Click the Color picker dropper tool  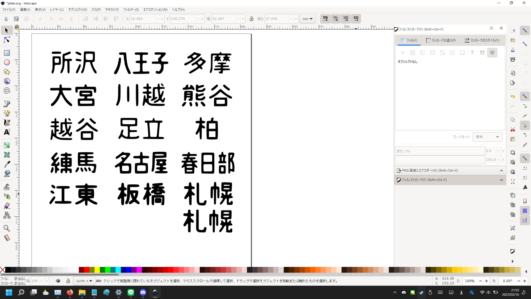click(x=7, y=164)
